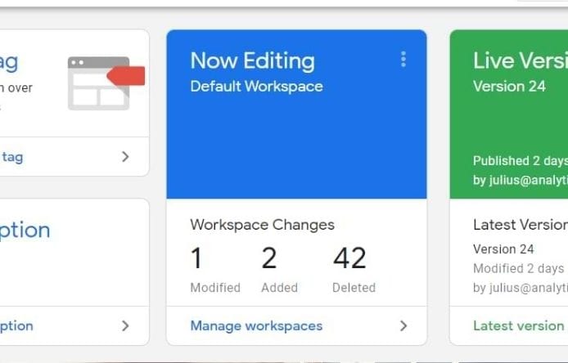Click the Workspace Changes heading

click(262, 225)
